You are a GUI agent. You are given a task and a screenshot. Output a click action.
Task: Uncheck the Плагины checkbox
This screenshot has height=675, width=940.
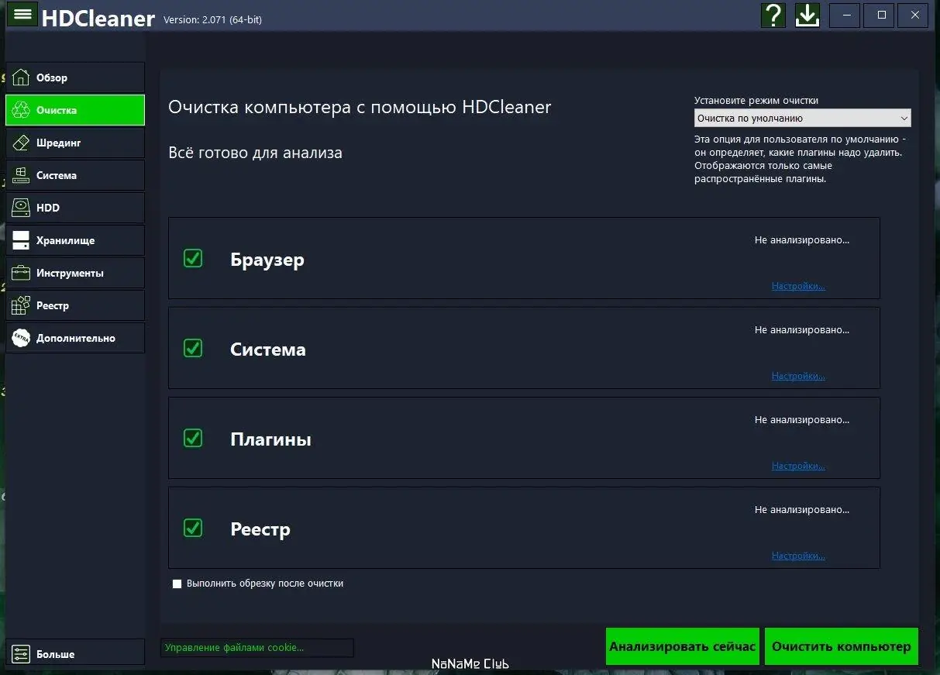coord(193,438)
